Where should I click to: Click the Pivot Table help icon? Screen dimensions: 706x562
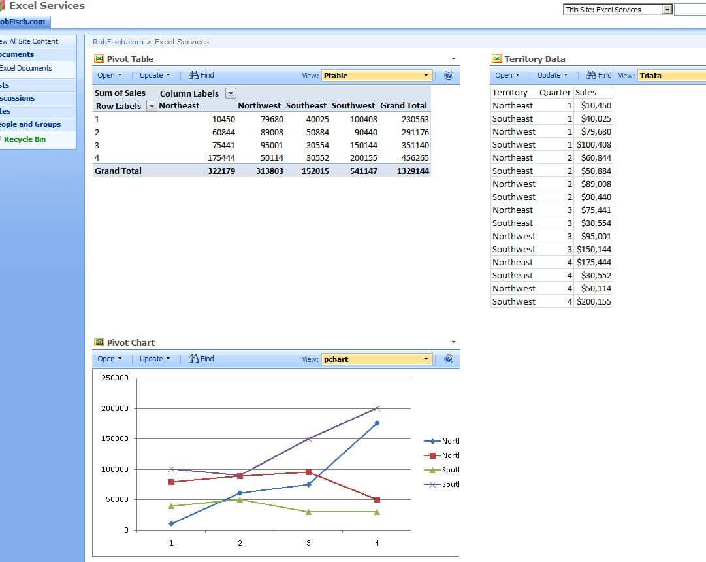tap(449, 76)
